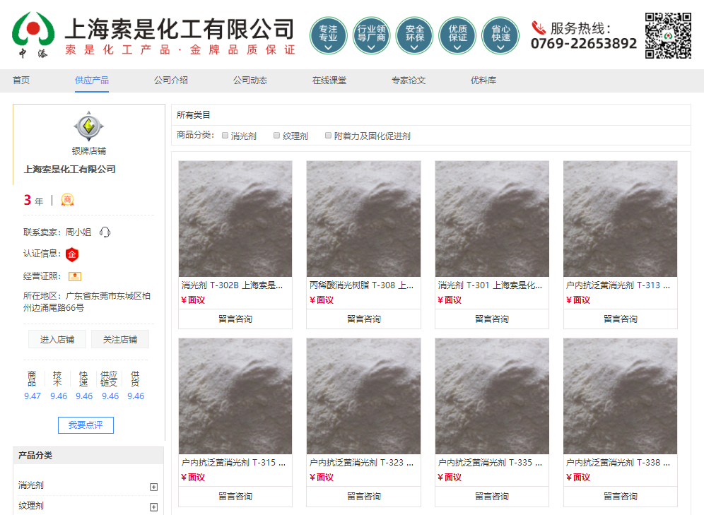The height and width of the screenshot is (515, 704).
Task: Click the 户内抗泛黄消光剂 T-313 title link
Action: [618, 285]
